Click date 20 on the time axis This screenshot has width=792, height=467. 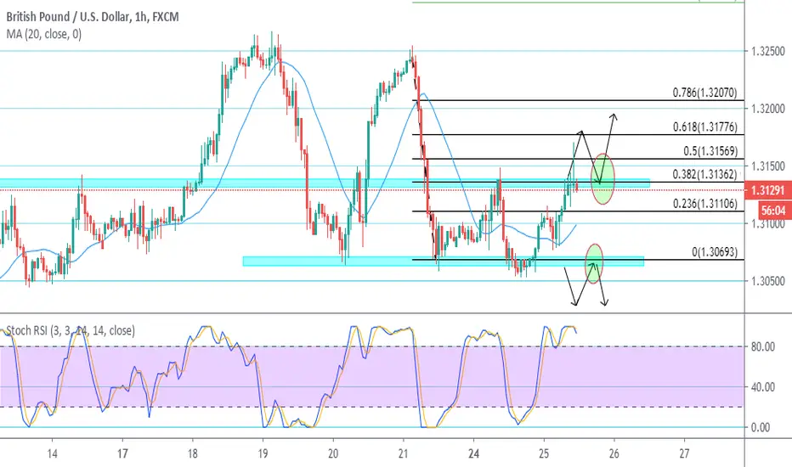click(x=333, y=453)
